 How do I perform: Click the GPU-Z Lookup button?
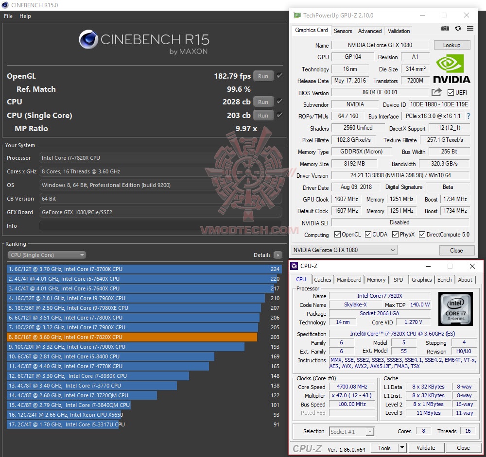click(x=451, y=45)
